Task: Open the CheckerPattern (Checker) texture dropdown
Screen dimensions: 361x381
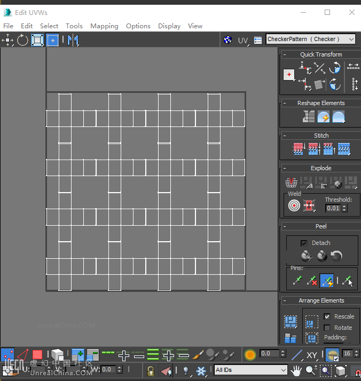Action: [310, 39]
